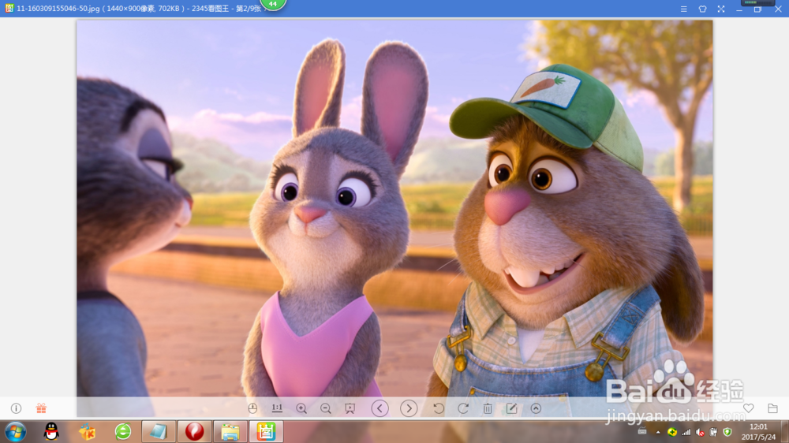Image resolution: width=789 pixels, height=443 pixels.
Task: Open the image edit pencil icon
Action: pyautogui.click(x=512, y=408)
